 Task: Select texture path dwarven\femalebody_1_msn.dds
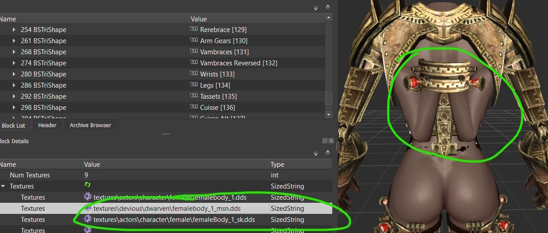[x=167, y=208]
